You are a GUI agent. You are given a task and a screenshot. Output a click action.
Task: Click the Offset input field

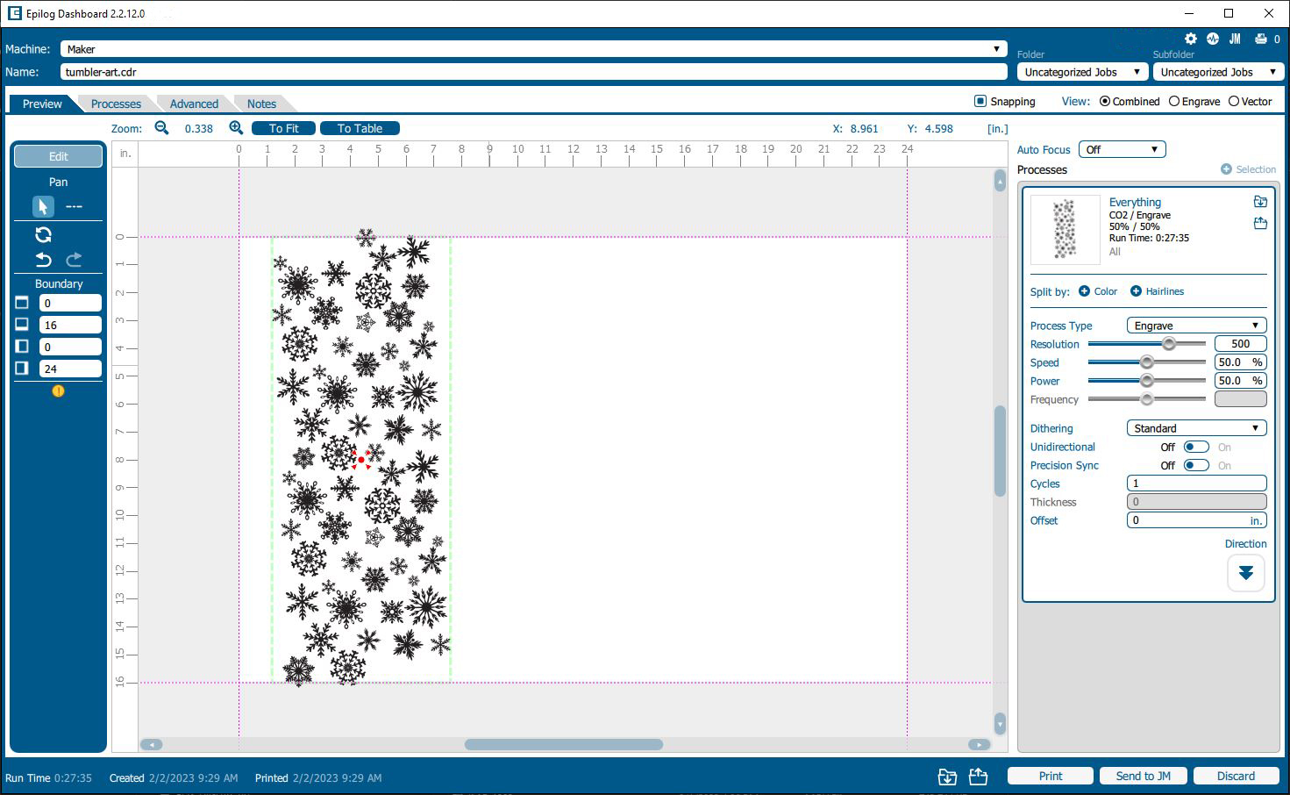point(1196,520)
